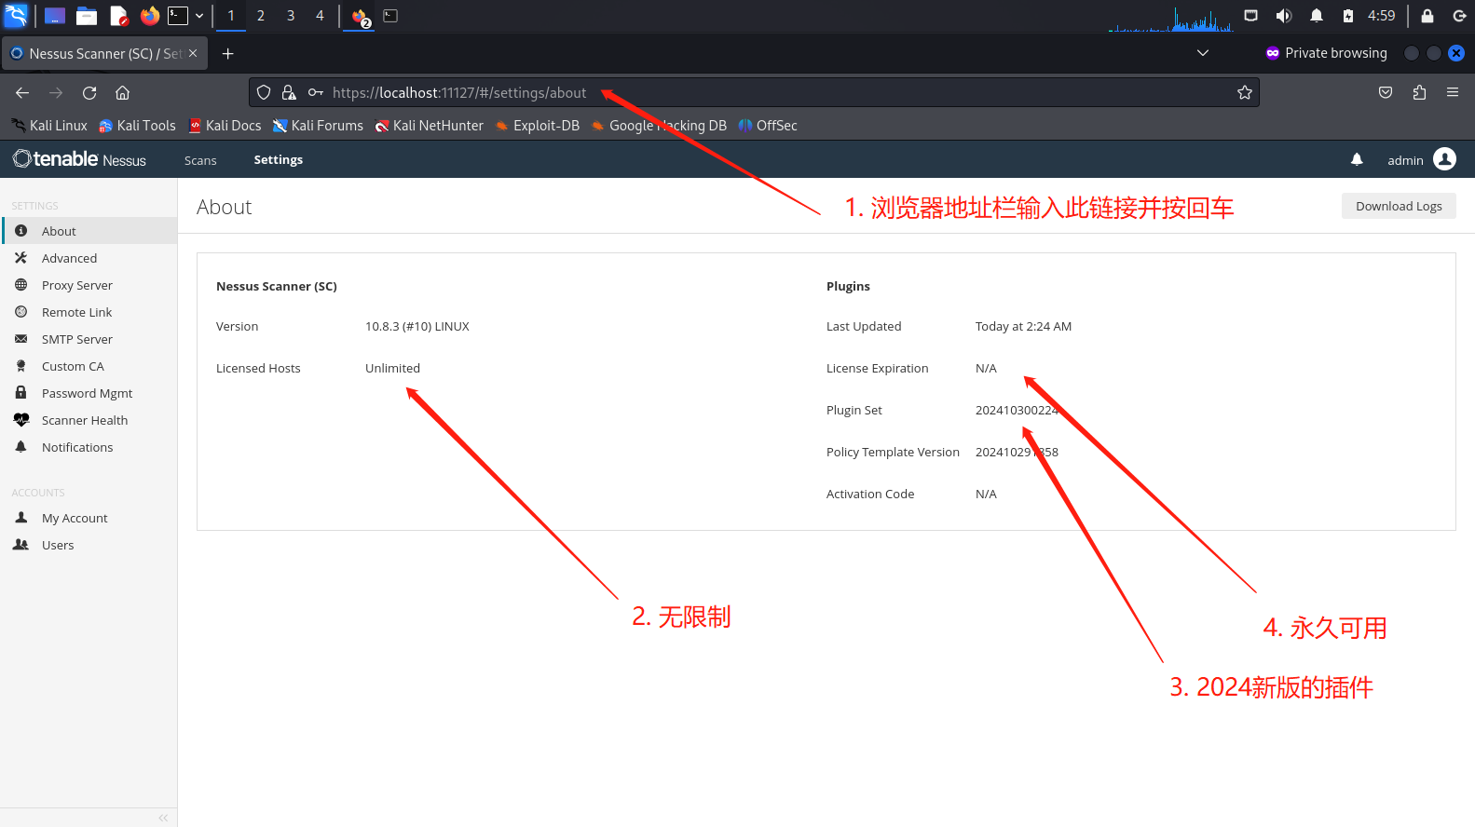Switch to workspace 4
Screen dimensions: 1475x827
[x=320, y=16]
